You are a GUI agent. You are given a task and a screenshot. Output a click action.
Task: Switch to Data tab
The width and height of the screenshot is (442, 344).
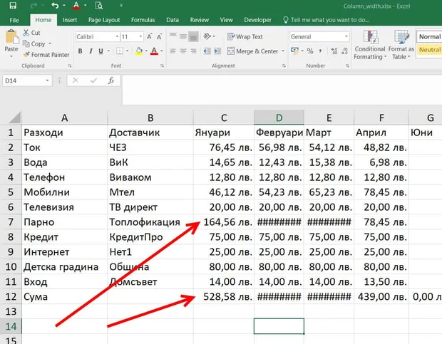[x=173, y=20]
